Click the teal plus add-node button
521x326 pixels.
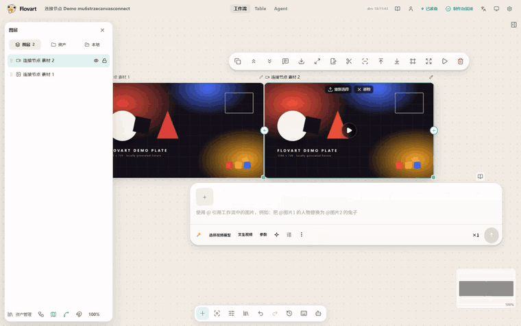(x=202, y=314)
